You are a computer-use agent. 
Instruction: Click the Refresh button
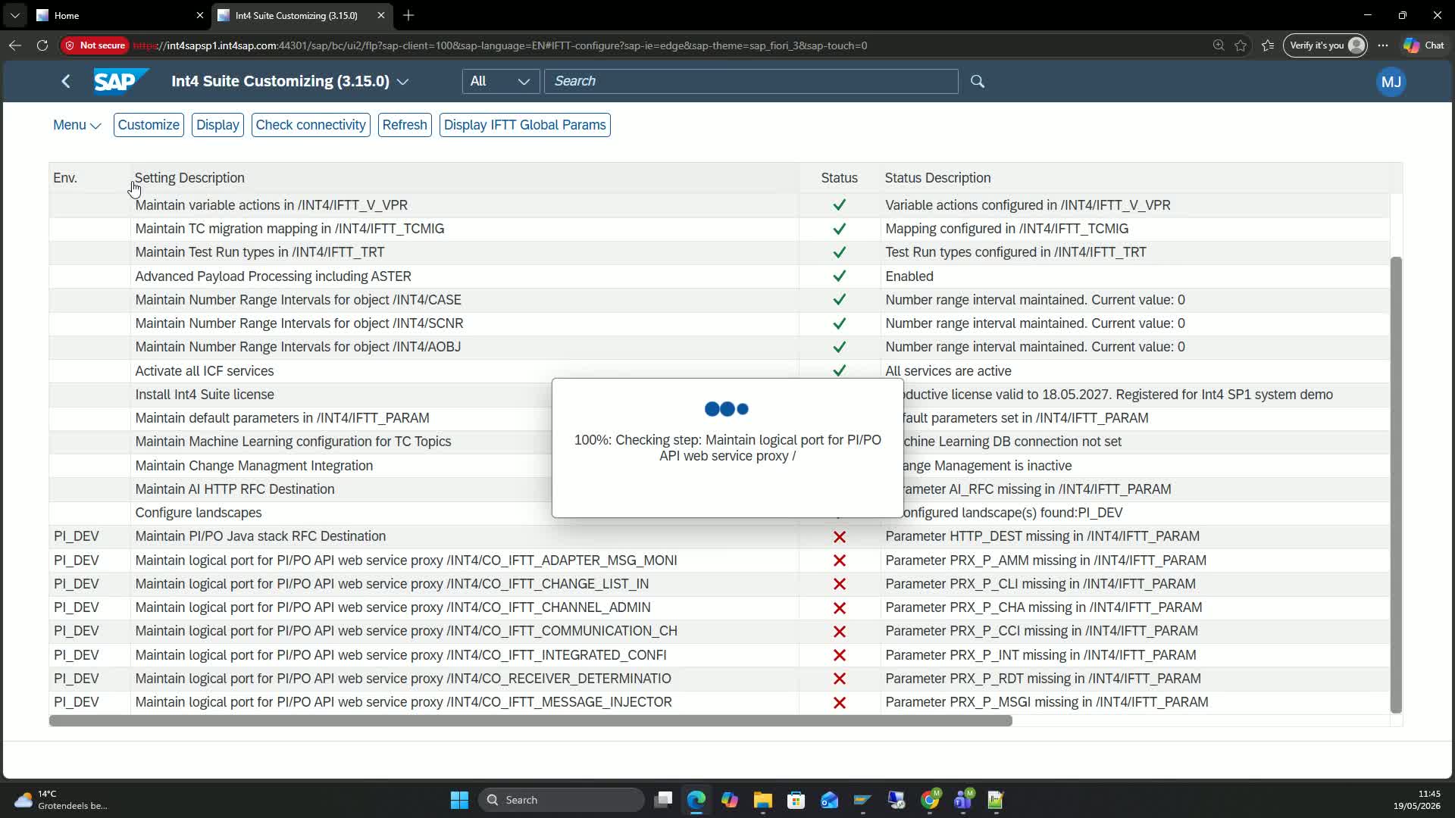(405, 125)
